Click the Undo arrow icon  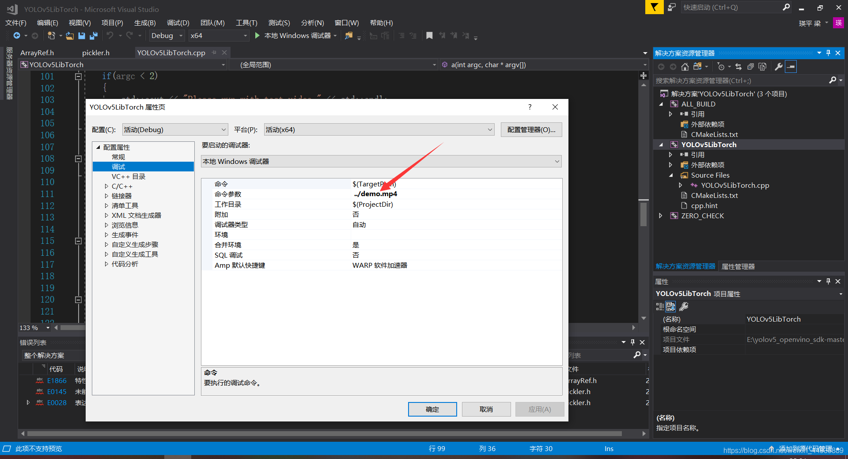coord(110,35)
